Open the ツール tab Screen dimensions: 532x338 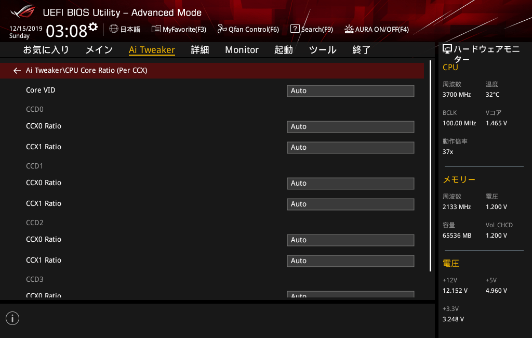[323, 50]
